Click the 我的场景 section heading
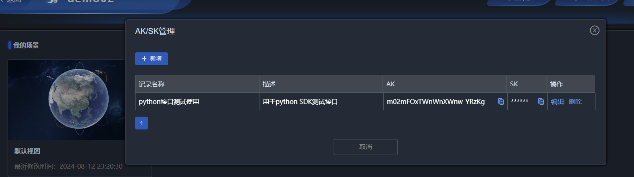The image size is (634, 177). (x=26, y=45)
